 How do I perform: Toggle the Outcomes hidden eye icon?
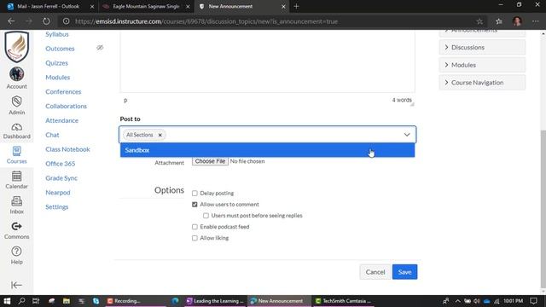tap(100, 48)
